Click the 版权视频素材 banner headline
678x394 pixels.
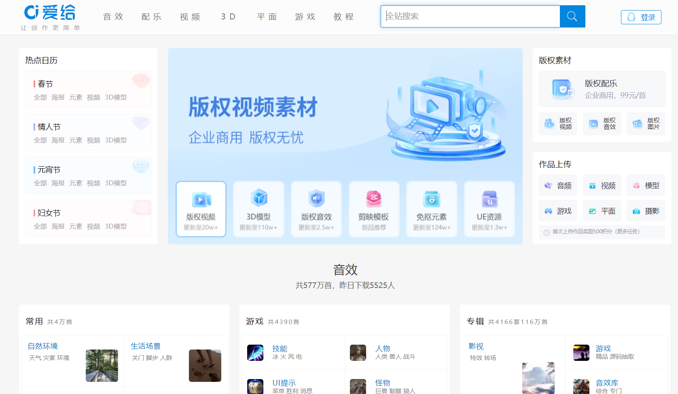click(x=253, y=107)
